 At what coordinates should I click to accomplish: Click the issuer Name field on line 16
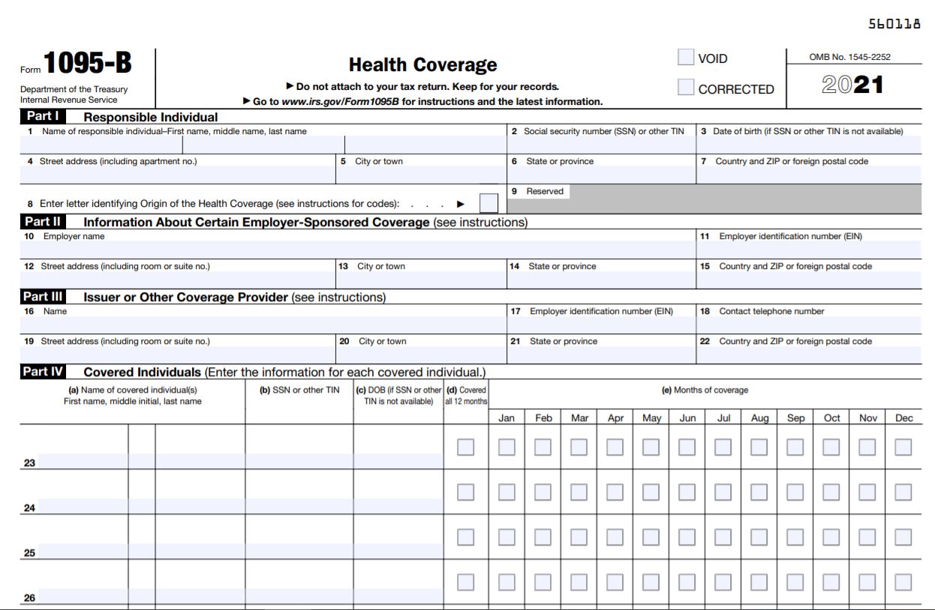coord(263,324)
